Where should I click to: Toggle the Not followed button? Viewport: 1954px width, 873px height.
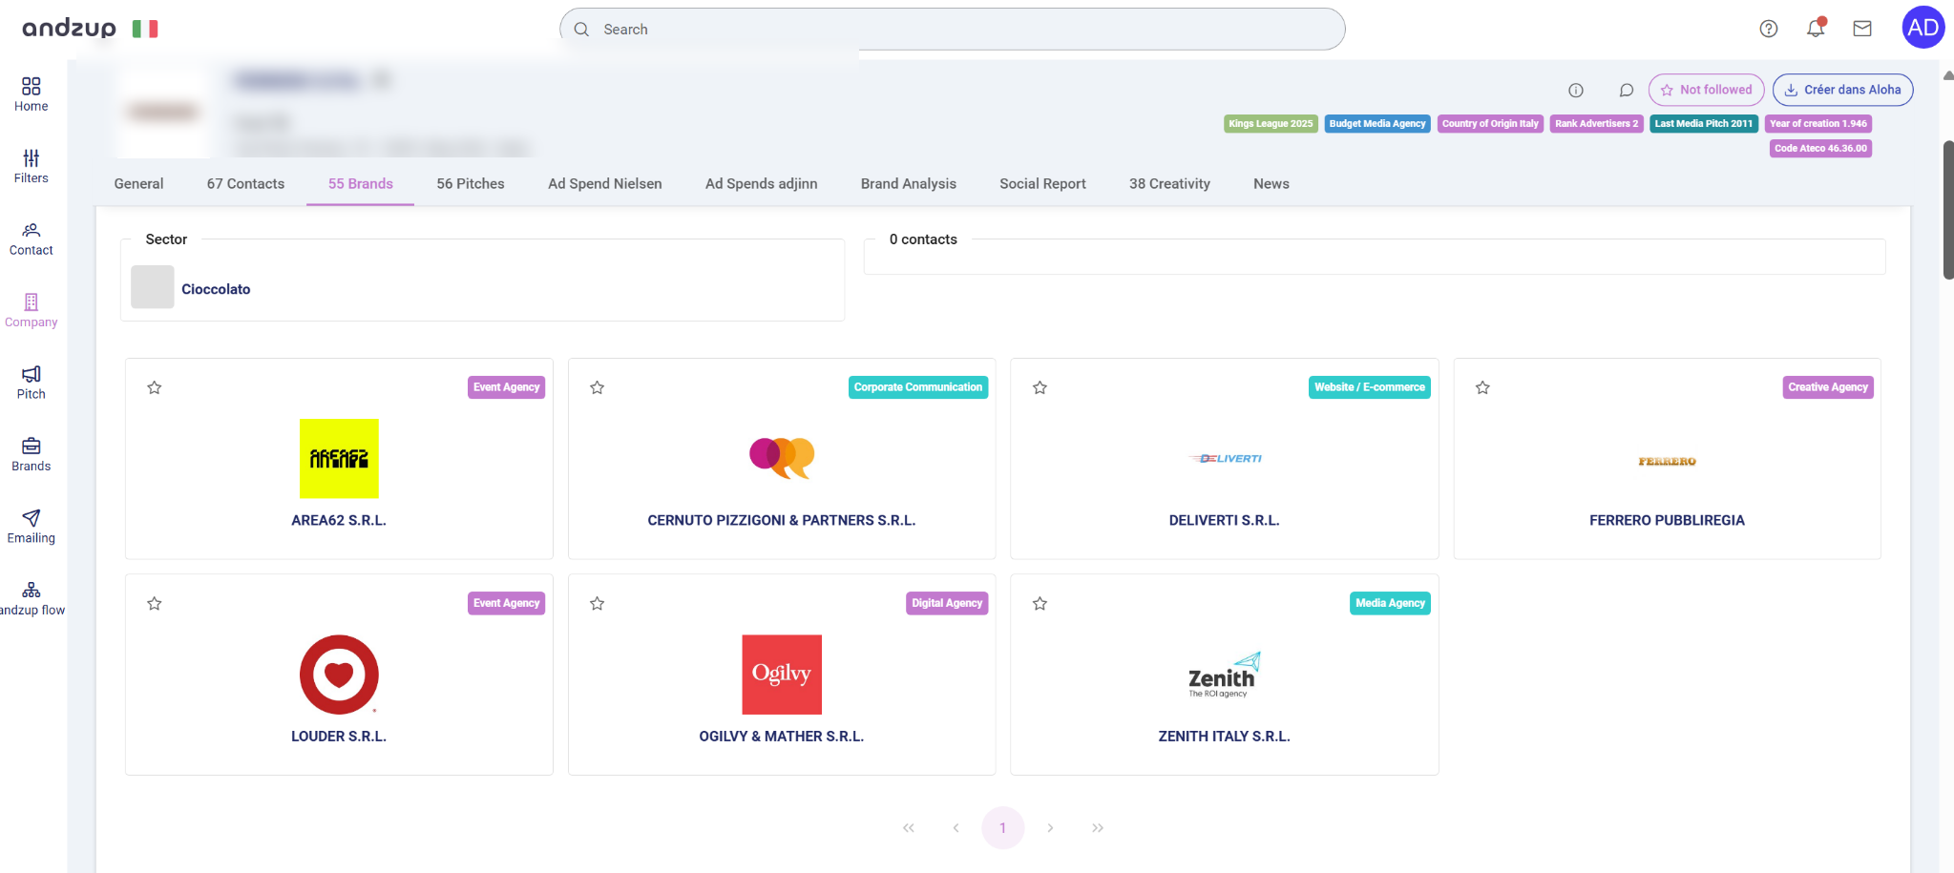(x=1705, y=90)
